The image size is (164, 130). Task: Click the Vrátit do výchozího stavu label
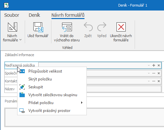tap(67, 38)
